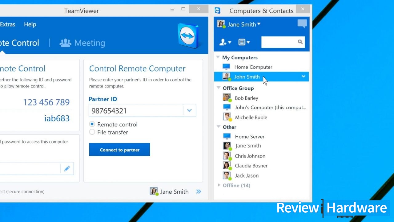Viewport: 394px width, 222px height.
Task: Click the add contact person icon
Action: (x=225, y=42)
